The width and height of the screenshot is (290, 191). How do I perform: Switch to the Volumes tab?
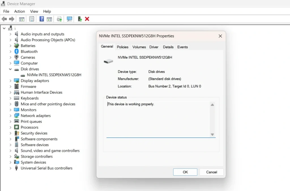click(139, 47)
